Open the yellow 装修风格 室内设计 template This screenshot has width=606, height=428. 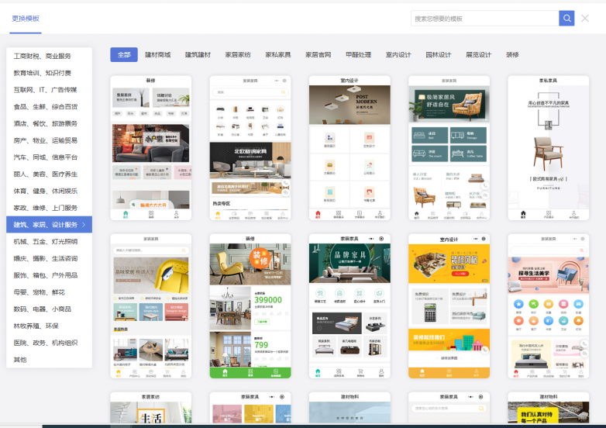(449, 305)
